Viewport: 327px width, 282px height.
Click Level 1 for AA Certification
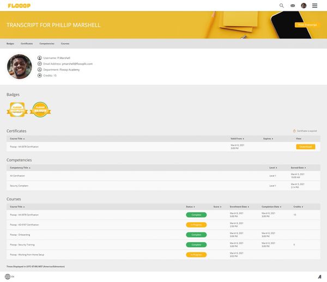[x=272, y=176]
